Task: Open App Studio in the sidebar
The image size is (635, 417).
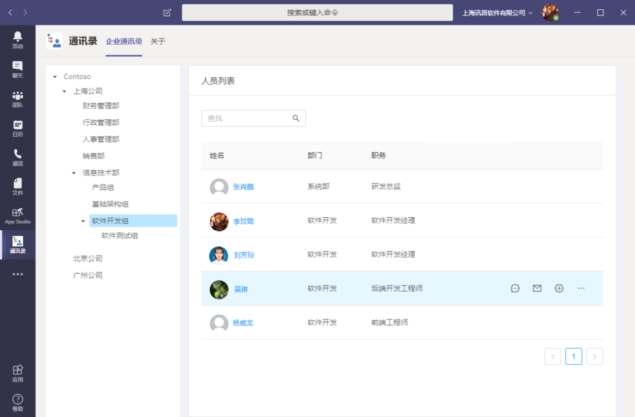Action: coord(17,215)
